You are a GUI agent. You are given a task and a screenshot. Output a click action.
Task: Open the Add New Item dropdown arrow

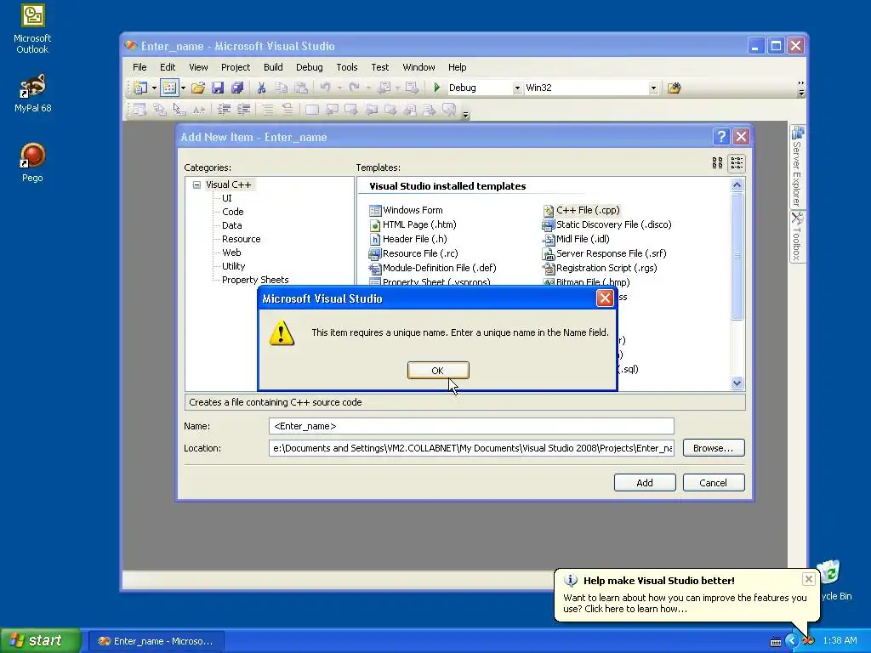[x=183, y=88]
